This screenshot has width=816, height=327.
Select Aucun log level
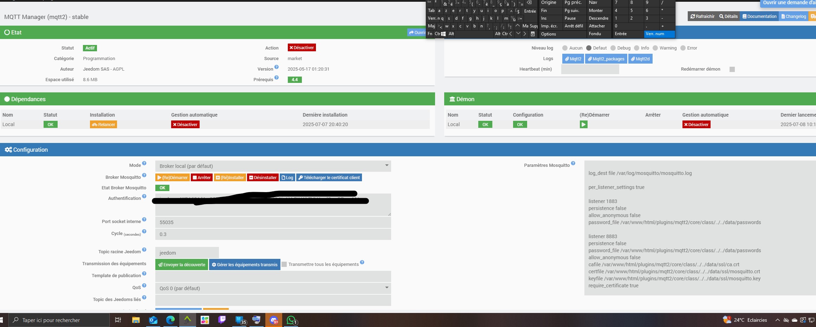[x=565, y=48]
